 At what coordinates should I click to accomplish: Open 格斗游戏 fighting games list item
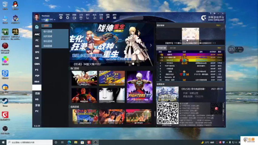click(x=55, y=31)
